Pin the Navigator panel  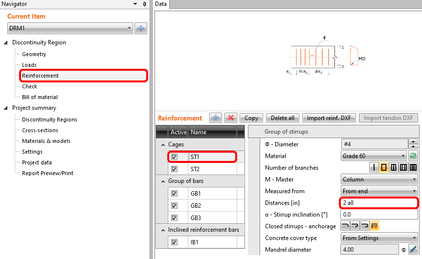(145, 4)
